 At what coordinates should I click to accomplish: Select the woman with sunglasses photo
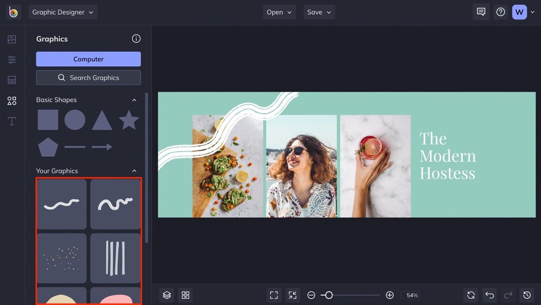click(x=301, y=166)
